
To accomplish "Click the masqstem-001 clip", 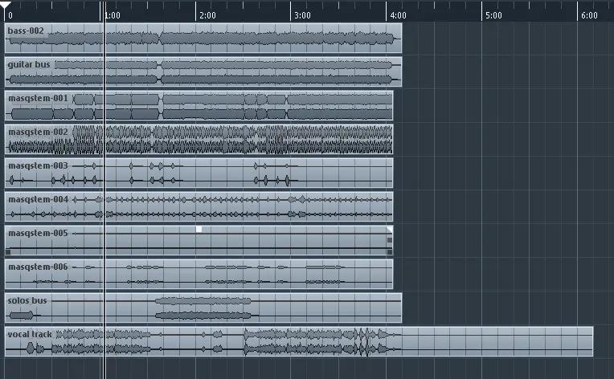I will point(199,106).
